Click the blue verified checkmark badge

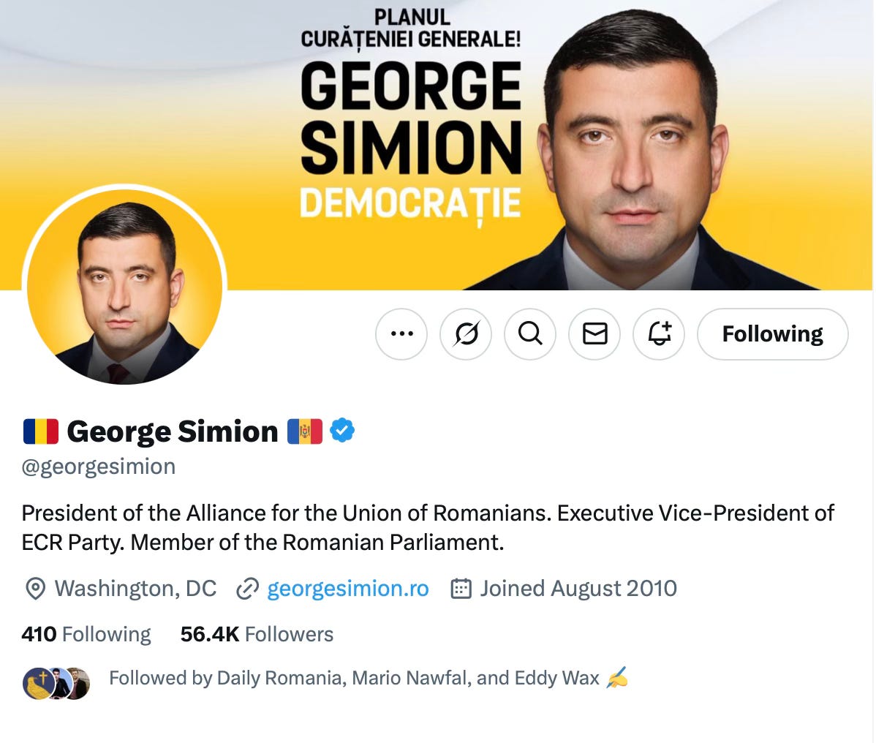342,431
